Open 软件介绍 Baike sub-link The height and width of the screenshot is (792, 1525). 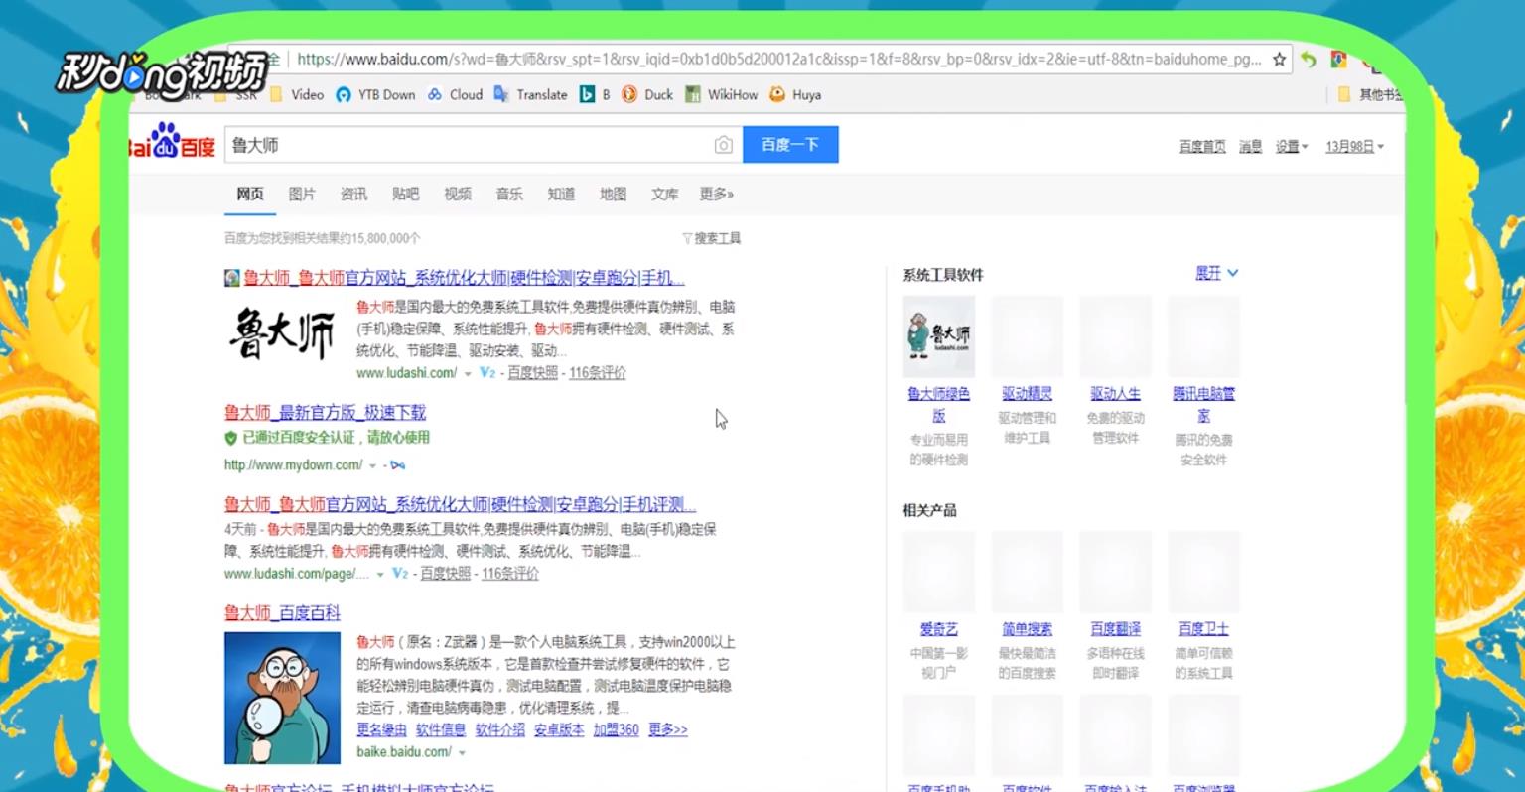click(499, 729)
